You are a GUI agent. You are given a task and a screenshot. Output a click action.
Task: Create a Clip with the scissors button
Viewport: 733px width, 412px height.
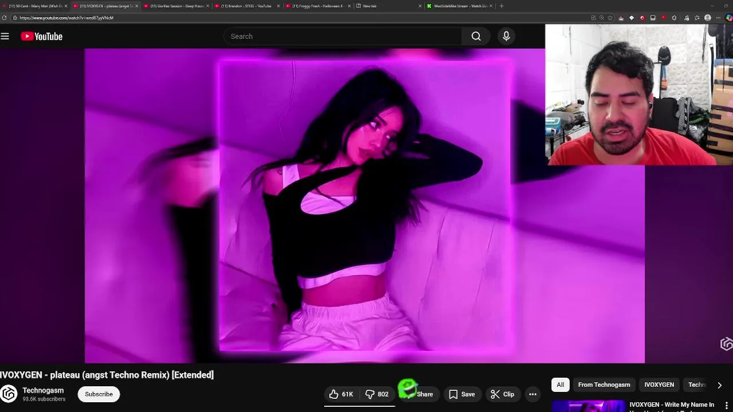tap(503, 394)
